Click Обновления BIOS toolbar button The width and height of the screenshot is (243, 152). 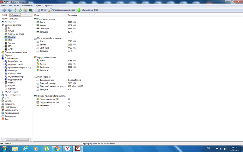pyautogui.click(x=87, y=10)
